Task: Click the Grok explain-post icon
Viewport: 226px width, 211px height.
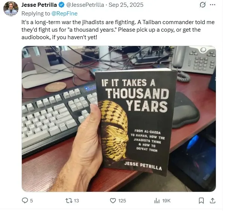Action: tap(203, 5)
